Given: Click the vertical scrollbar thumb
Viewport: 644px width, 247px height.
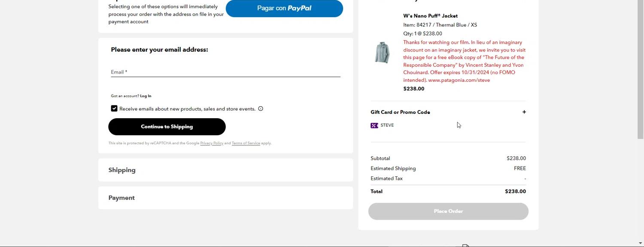Looking at the screenshot, I should tap(640, 68).
